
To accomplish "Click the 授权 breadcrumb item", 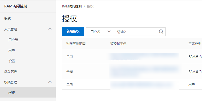I will [x=90, y=6].
